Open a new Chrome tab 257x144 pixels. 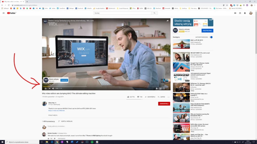click(27, 2)
